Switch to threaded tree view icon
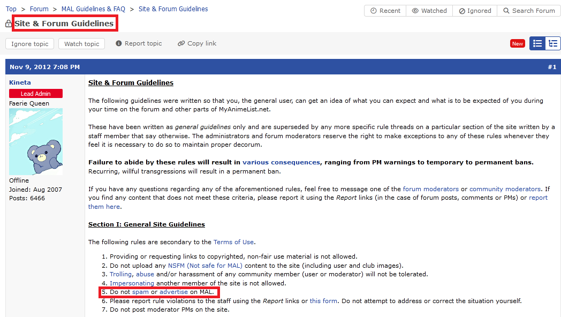Viewport: 561px width, 317px height. (553, 43)
